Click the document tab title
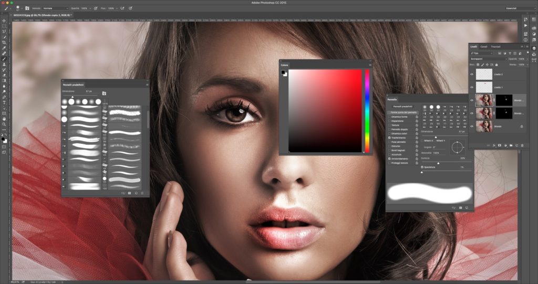This screenshot has width=538, height=284. (x=42, y=15)
